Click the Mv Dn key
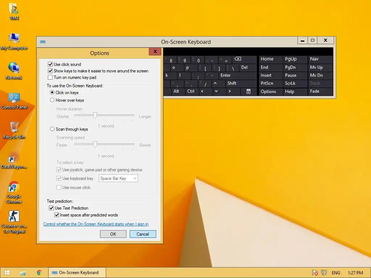Screen dimensions: 371x278 tap(321, 75)
